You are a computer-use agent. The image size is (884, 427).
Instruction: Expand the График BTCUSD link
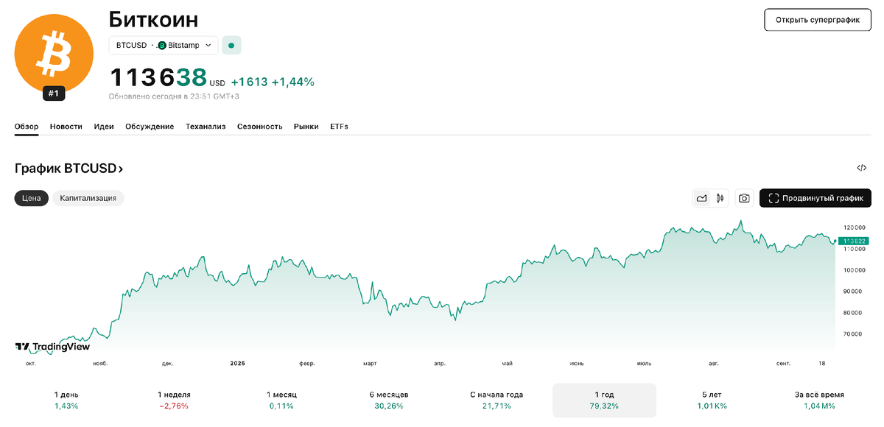pos(69,168)
